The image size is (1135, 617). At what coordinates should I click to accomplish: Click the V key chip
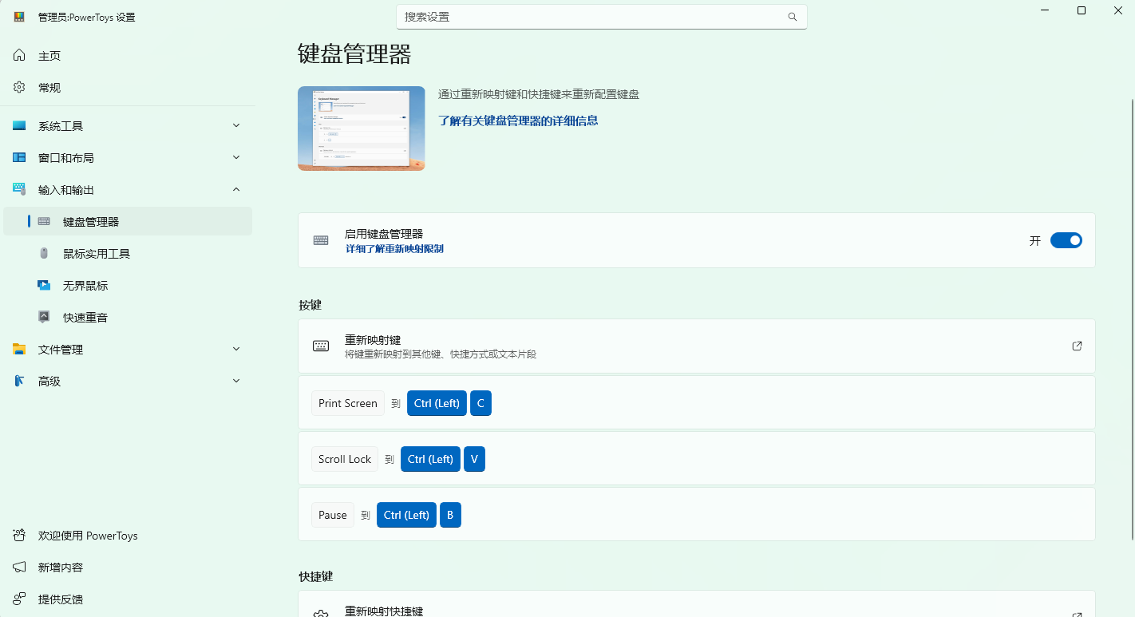[x=474, y=459]
